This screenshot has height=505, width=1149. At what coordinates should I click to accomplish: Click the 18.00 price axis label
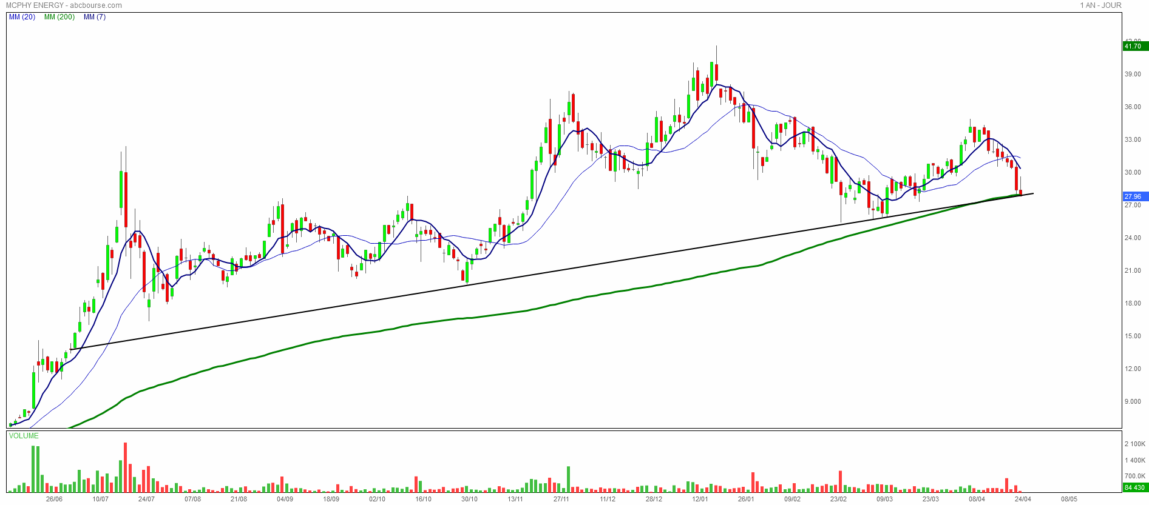click(x=1133, y=304)
